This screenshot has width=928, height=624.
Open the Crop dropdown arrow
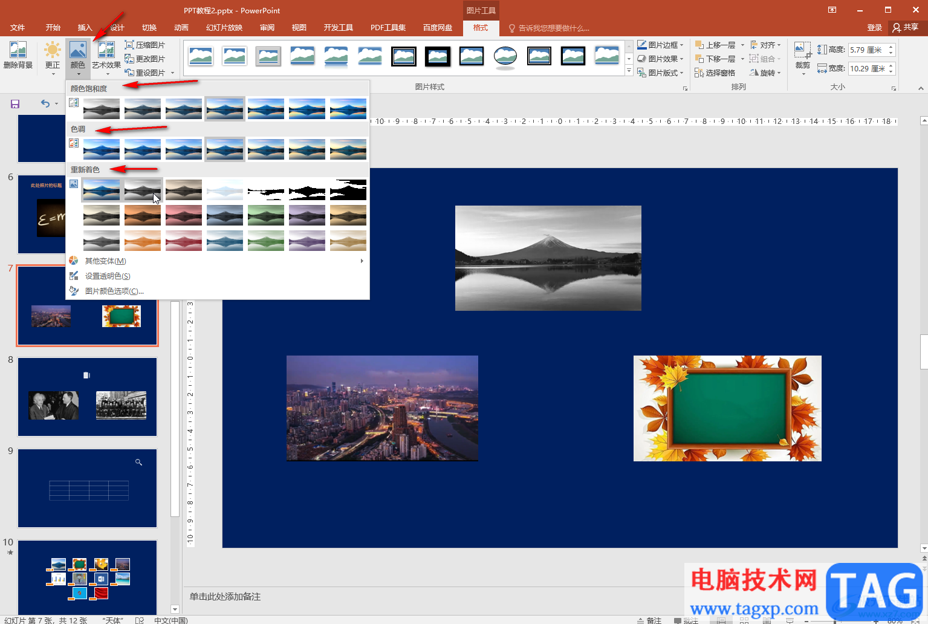[803, 74]
